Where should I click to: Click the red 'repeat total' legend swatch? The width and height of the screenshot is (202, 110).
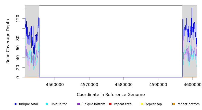[x=110, y=104]
